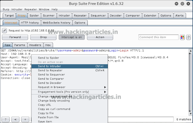Image resolution: width=193 pixels, height=123 pixels.
Task: Open the Burp menu
Action: pyautogui.click(x=6, y=9)
